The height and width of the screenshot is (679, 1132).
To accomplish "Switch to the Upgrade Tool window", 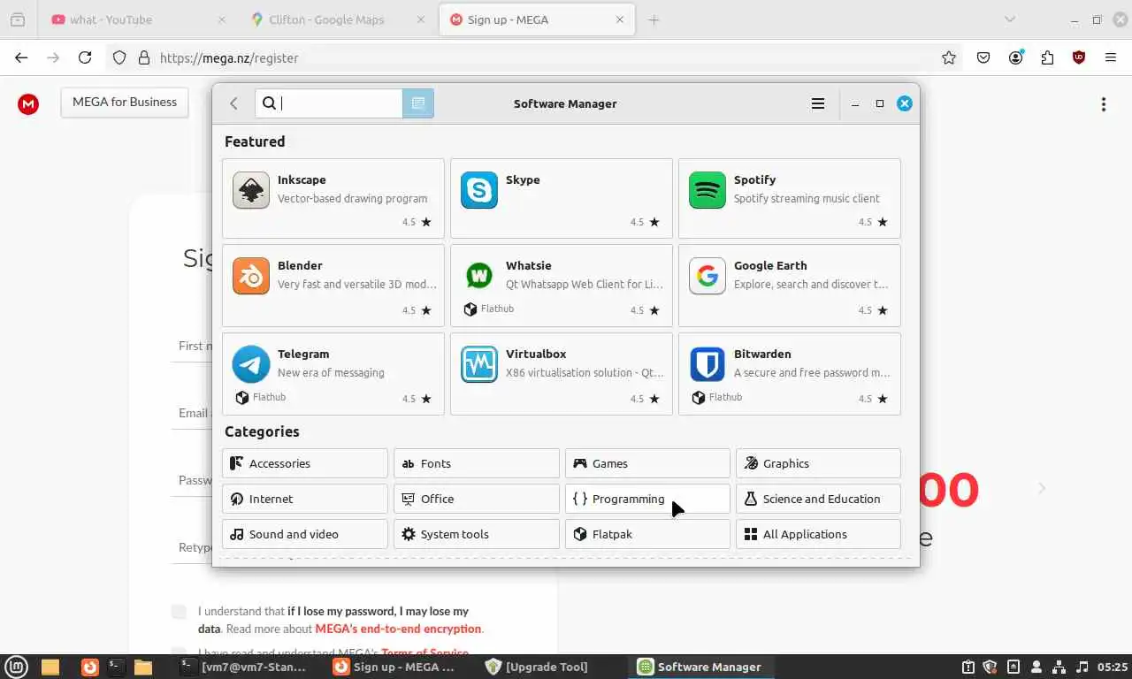I will 537,667.
